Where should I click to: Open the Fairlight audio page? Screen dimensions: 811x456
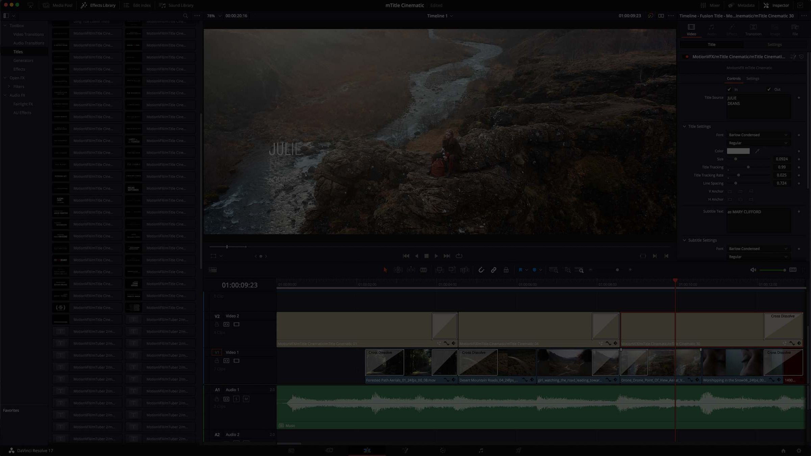[x=480, y=450]
